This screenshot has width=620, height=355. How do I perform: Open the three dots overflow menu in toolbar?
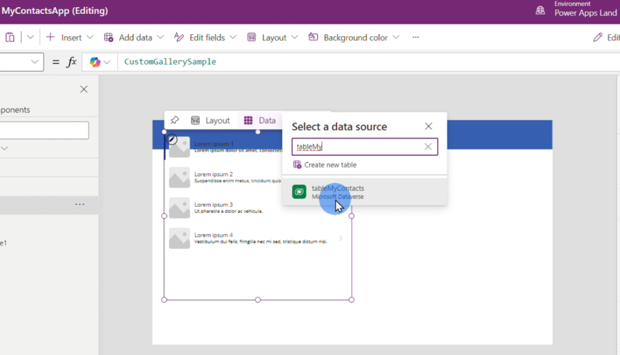[x=415, y=37]
